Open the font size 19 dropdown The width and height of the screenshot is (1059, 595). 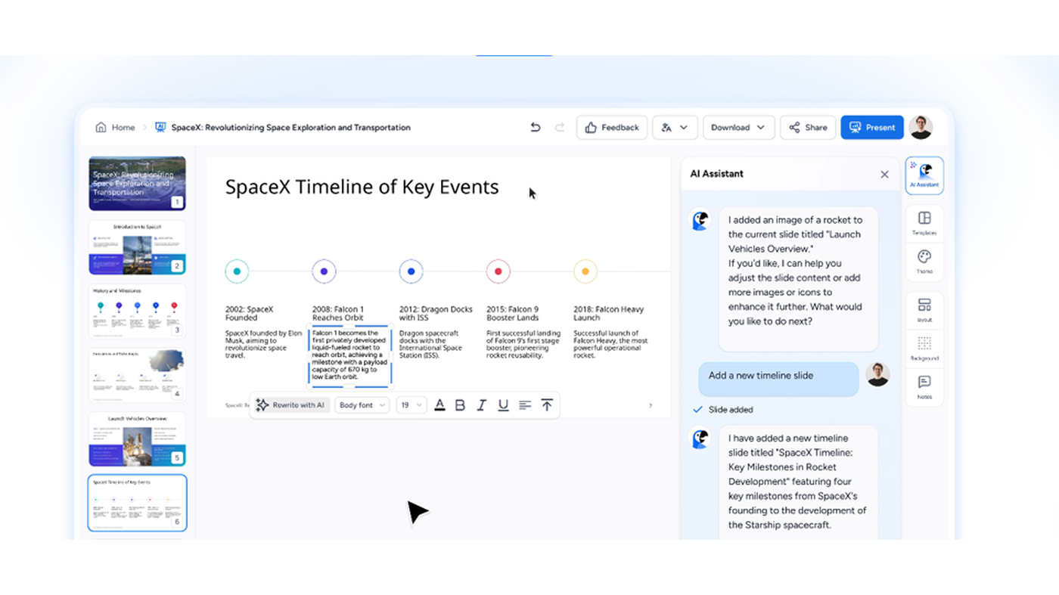coord(411,405)
